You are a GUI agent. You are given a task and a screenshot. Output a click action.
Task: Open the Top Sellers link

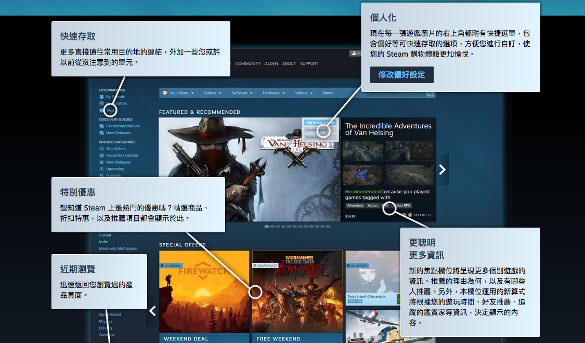[x=115, y=149]
